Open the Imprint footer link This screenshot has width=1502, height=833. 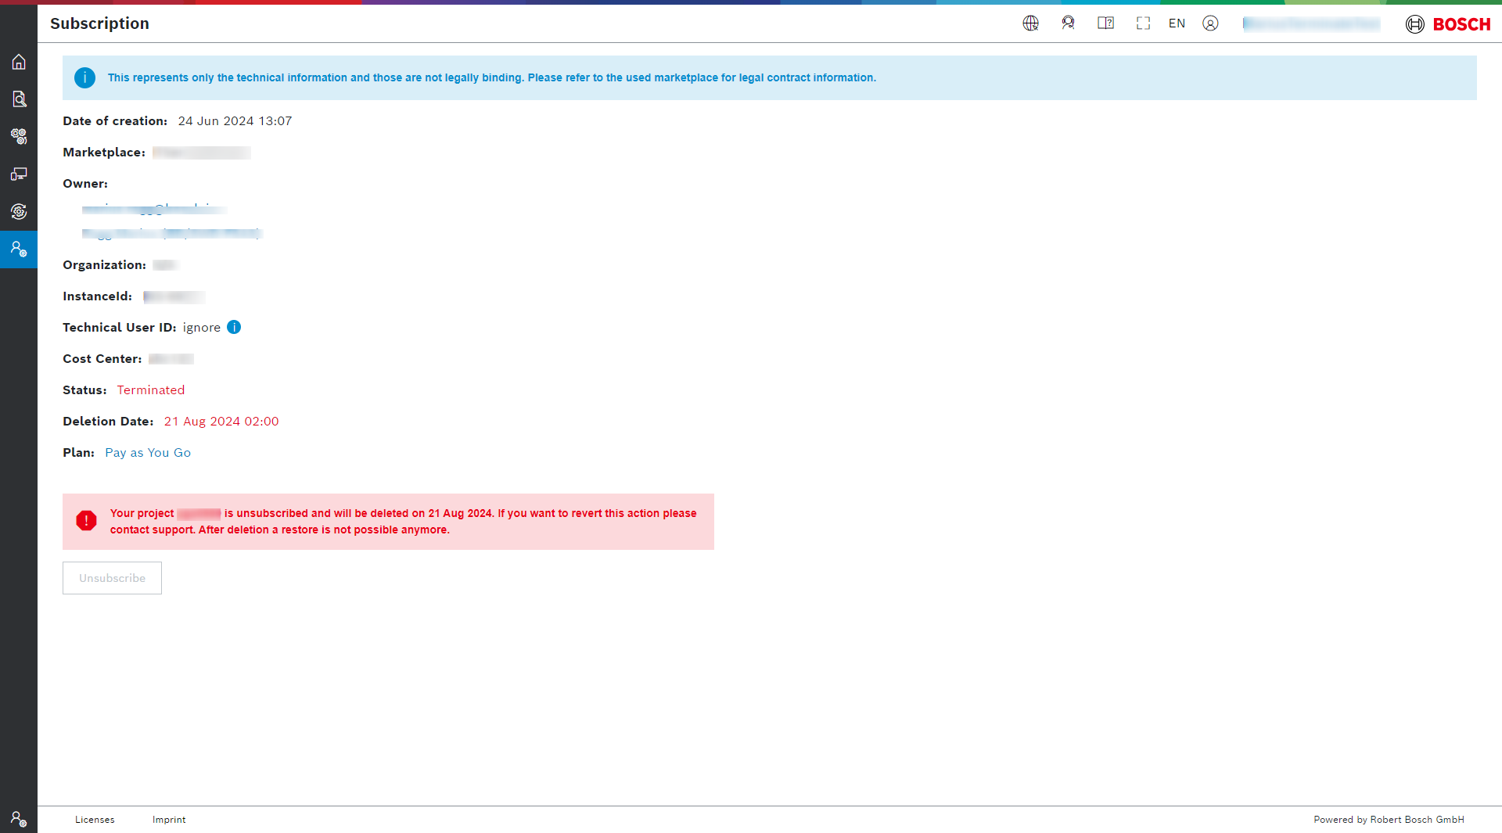click(x=169, y=820)
